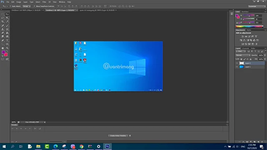Open the Image menu
The image size is (267, 150).
point(18,2)
